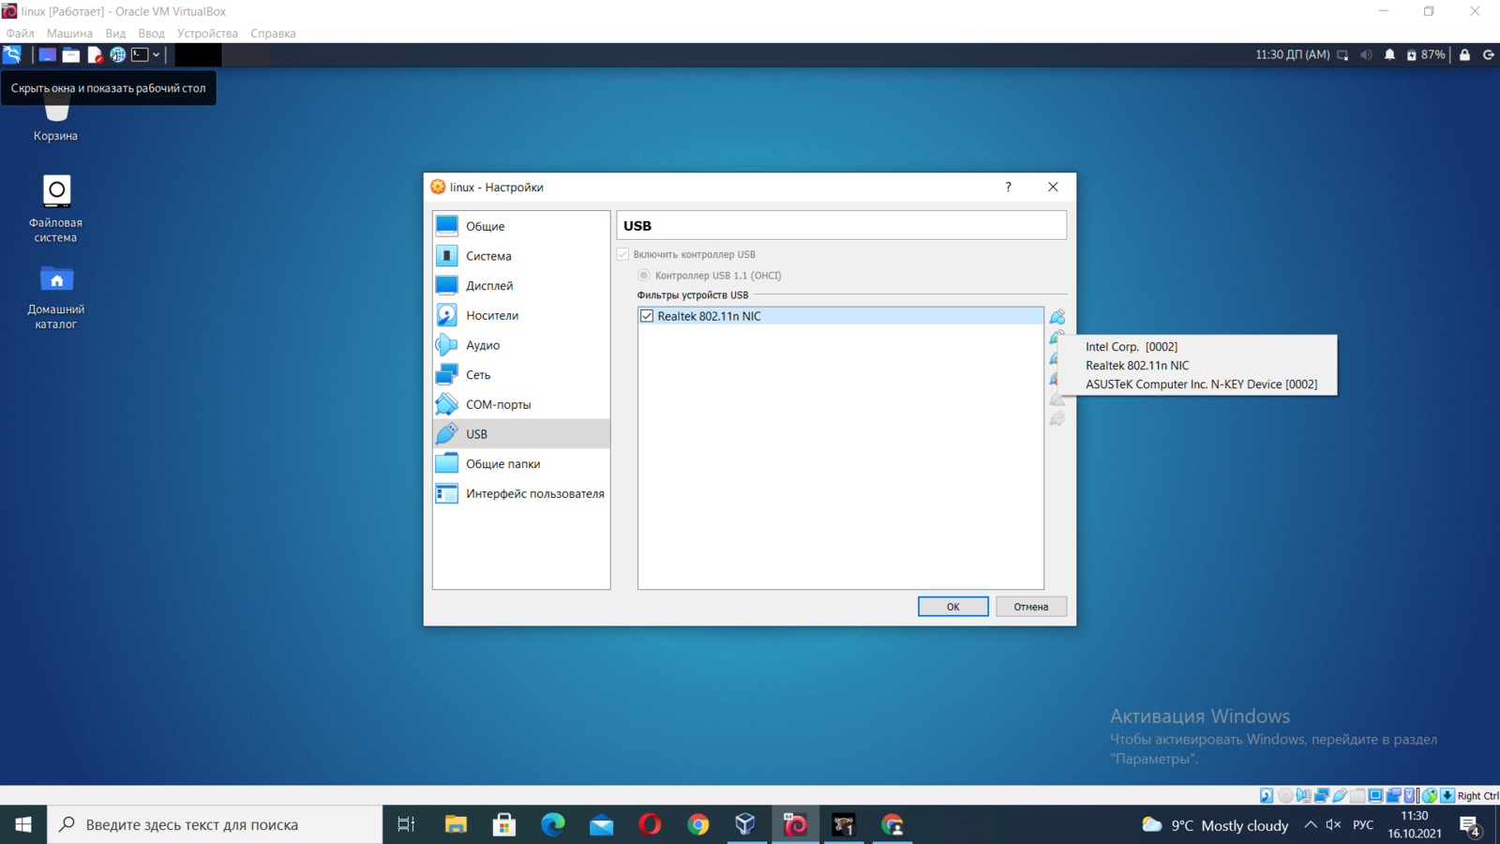Click display icon in VirtualBox status bar

coord(1375,795)
